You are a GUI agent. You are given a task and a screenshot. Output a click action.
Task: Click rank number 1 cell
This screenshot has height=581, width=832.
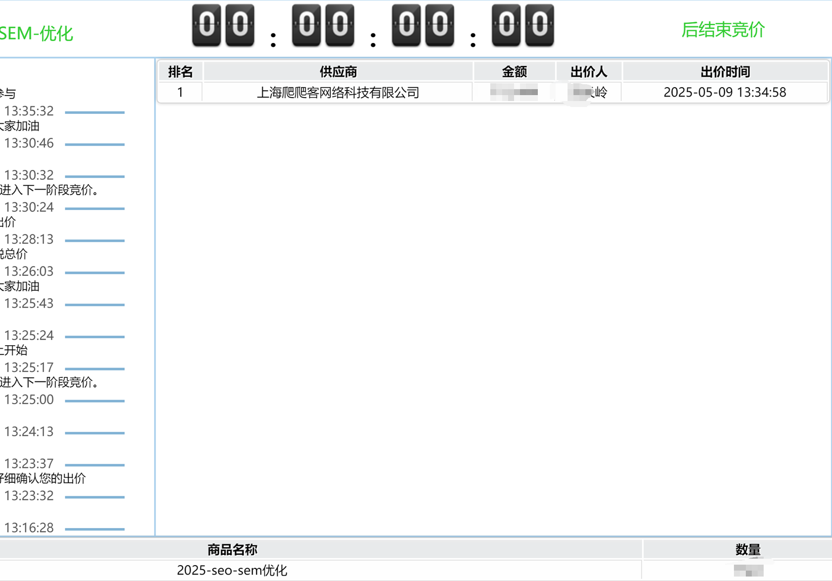180,93
